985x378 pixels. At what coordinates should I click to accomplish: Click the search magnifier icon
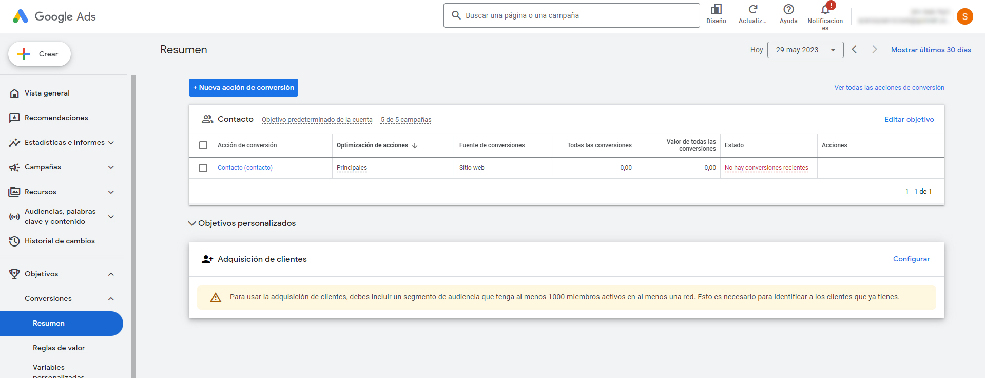456,15
